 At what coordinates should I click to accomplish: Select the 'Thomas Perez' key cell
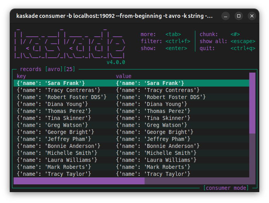[54, 111]
